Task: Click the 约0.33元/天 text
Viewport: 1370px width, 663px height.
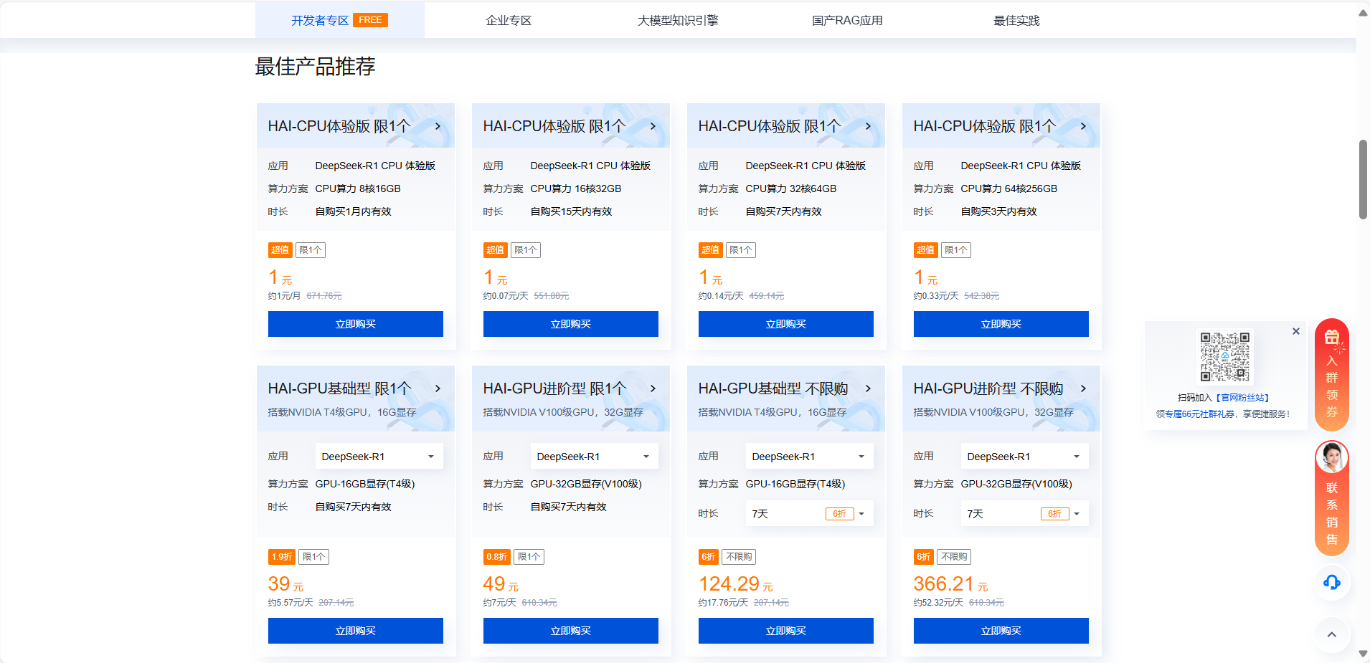Action: pos(936,296)
